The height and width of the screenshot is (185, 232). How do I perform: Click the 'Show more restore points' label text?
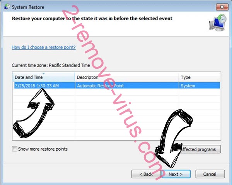[x=43, y=149]
